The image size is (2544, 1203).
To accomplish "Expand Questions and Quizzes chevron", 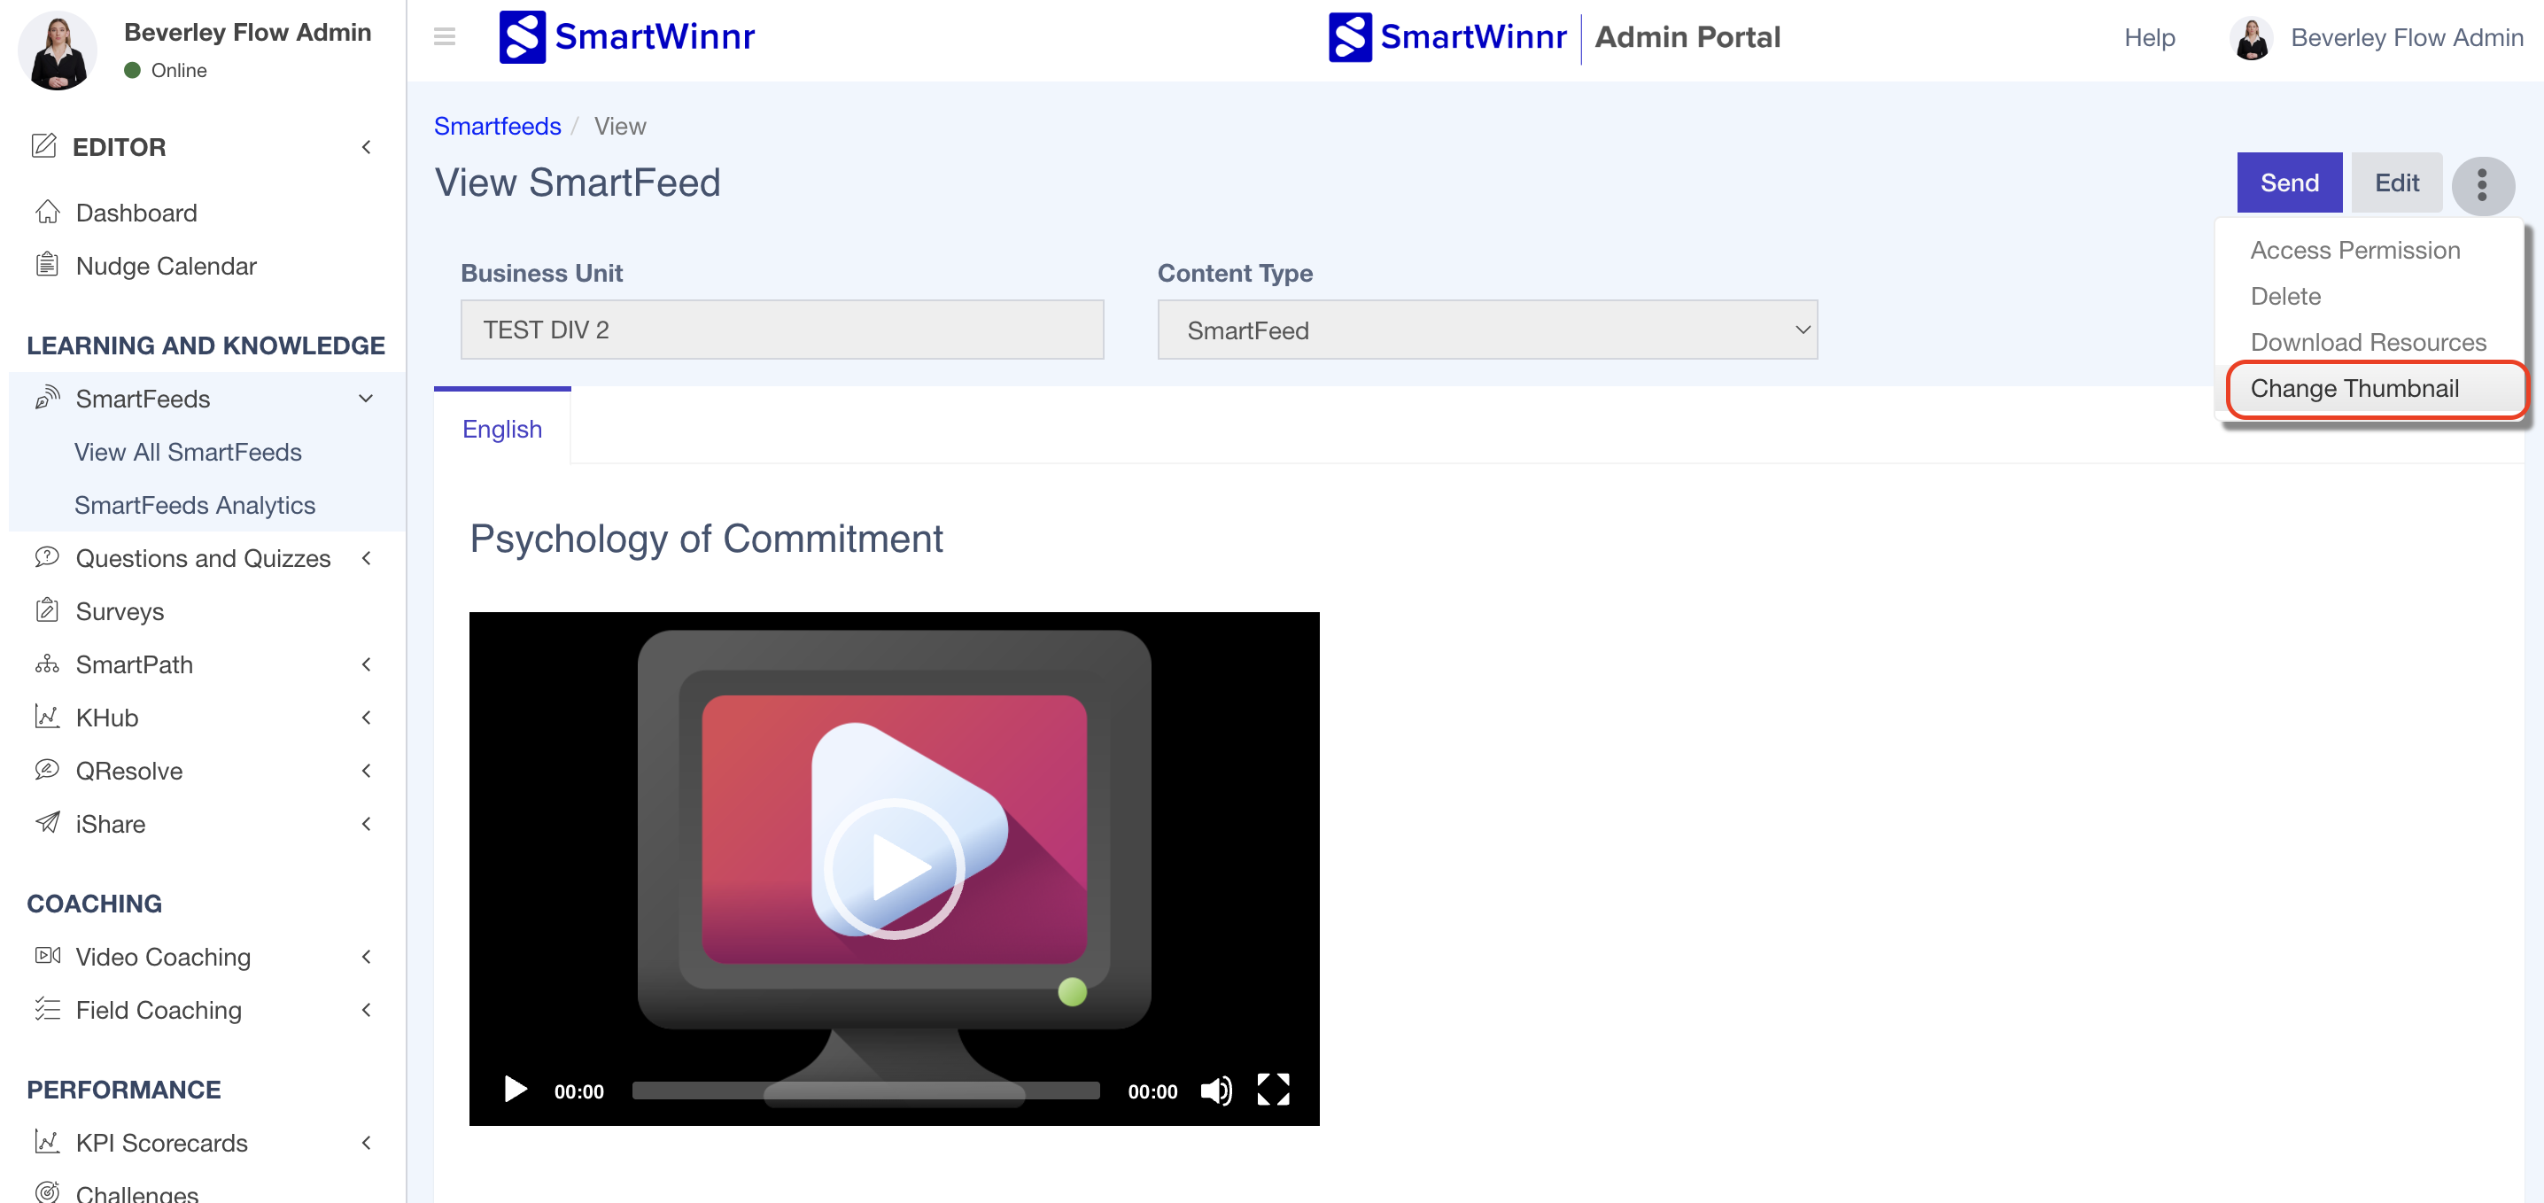I will coord(367,558).
